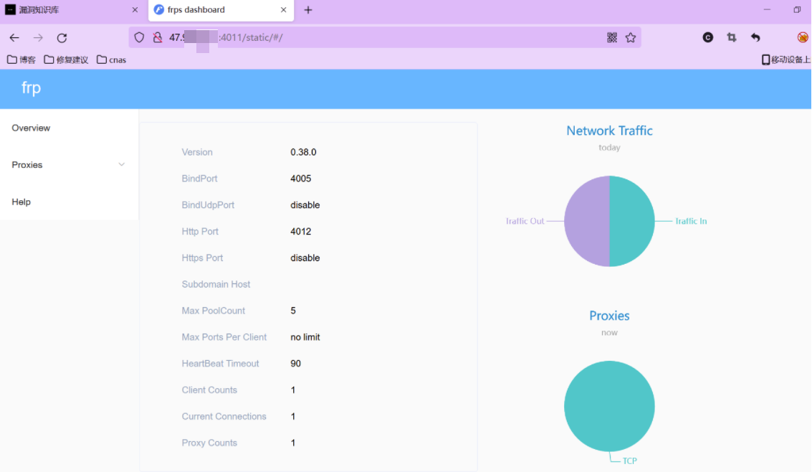Open a new browser tab

(308, 10)
